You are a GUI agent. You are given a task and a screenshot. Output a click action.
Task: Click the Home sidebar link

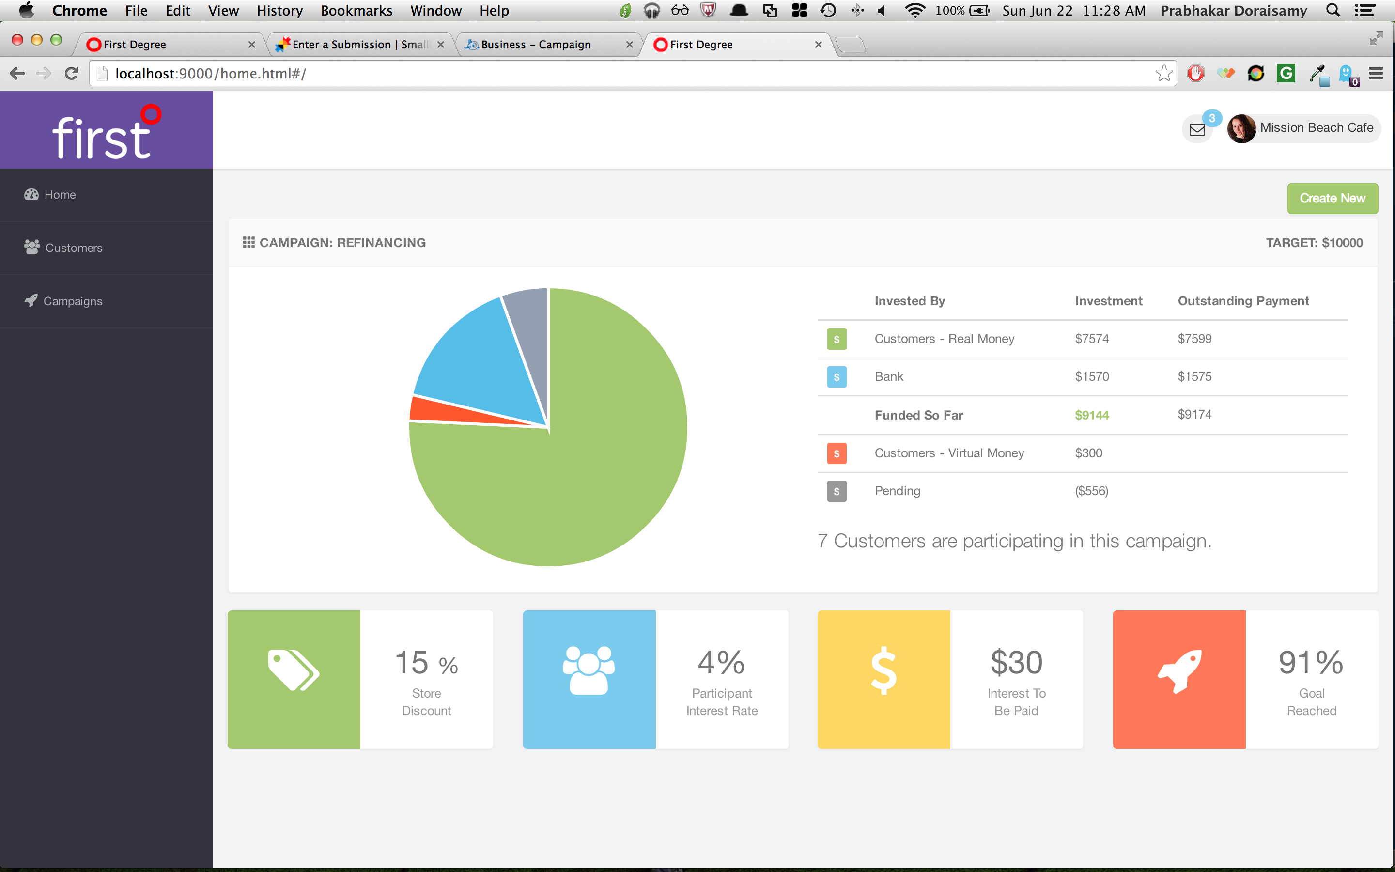(x=60, y=195)
